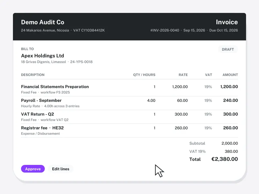This screenshot has height=194, width=259.
Task: Click the AMOUNT column header
Action: (230, 75)
